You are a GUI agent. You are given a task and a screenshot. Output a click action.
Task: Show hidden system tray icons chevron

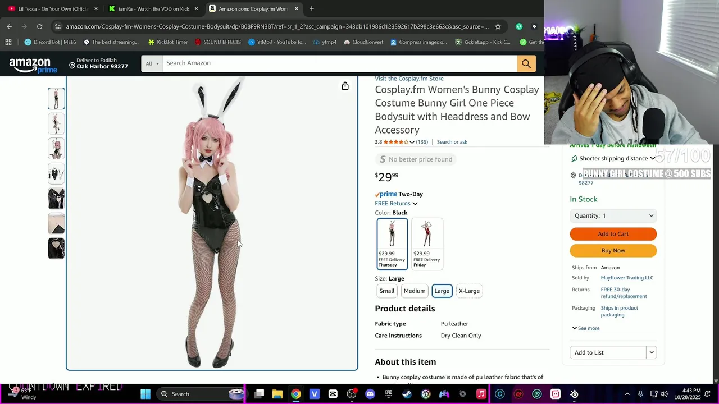click(x=627, y=394)
